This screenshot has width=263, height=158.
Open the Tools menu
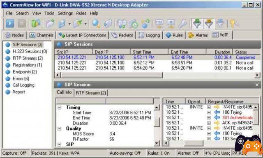coord(49,13)
